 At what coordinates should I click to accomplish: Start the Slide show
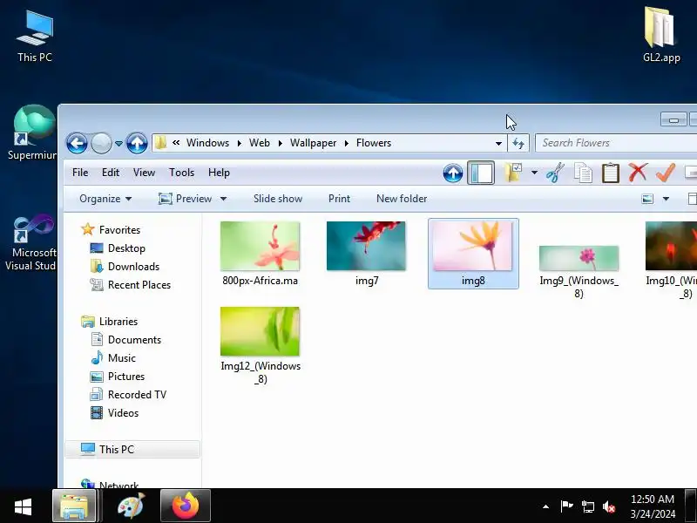[278, 199]
